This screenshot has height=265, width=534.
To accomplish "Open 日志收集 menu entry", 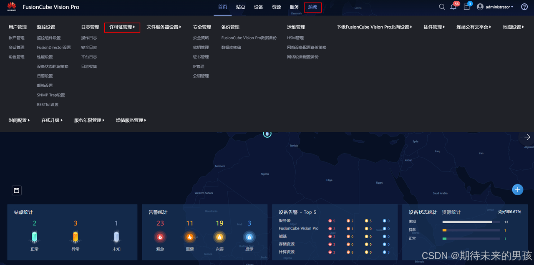I will click(x=89, y=66).
